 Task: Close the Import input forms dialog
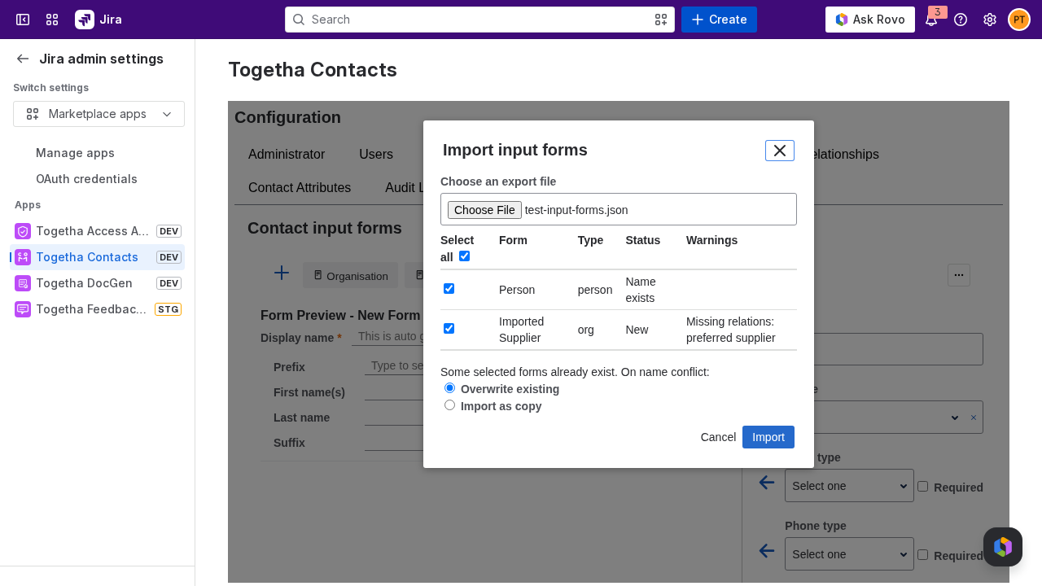(x=780, y=151)
